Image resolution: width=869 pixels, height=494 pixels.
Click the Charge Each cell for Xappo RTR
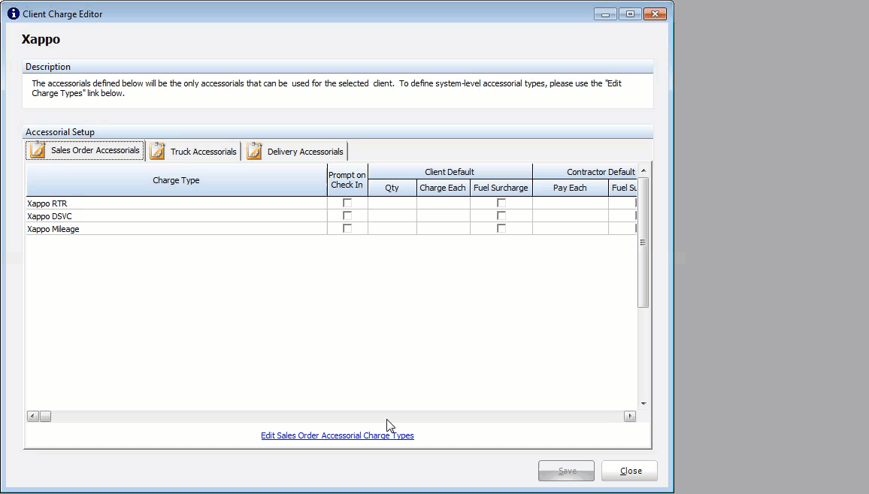pyautogui.click(x=443, y=203)
